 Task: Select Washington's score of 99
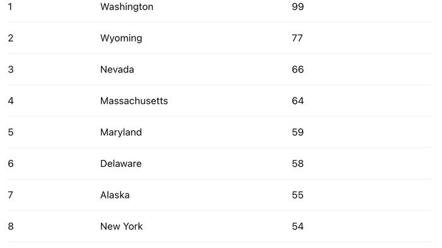click(297, 7)
